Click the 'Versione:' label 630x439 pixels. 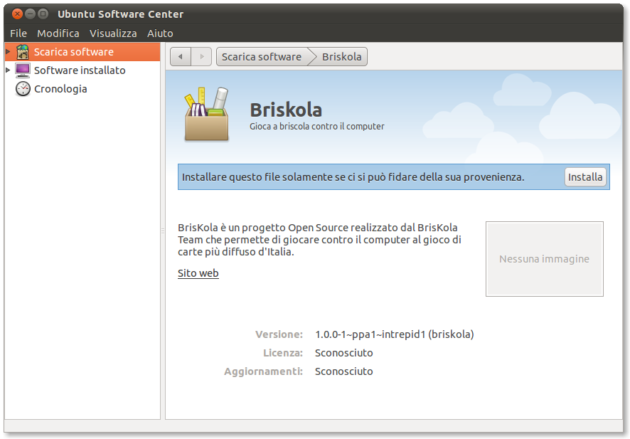[x=279, y=334]
